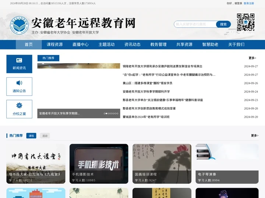Open the 国画培训课程 course card
265x198 pixels.
click(162, 164)
